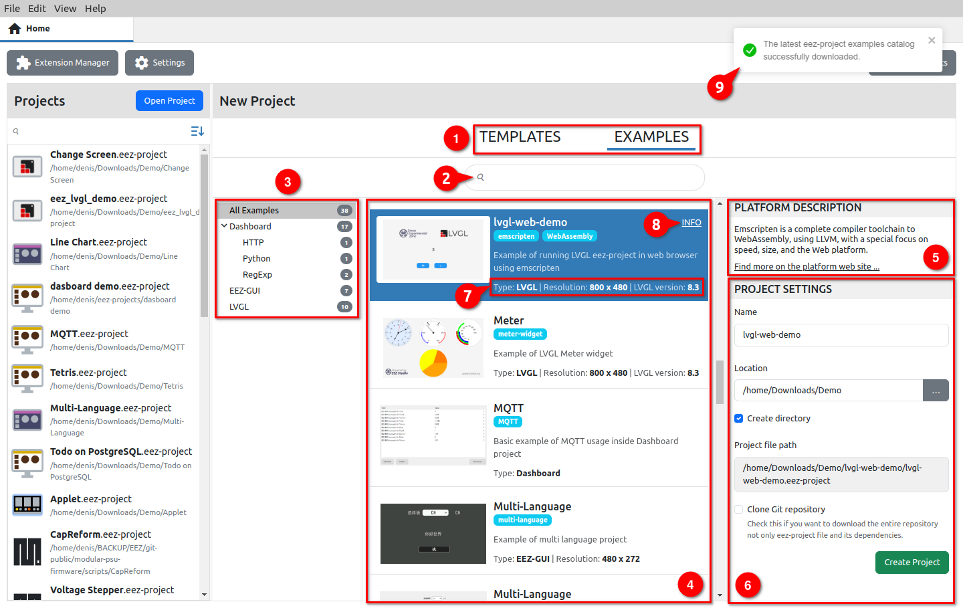Screen dimensions: 963x608
Task: Click the MQTT example title
Action: pyautogui.click(x=508, y=408)
